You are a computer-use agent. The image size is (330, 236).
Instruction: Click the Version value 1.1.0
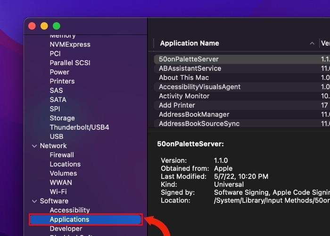(x=221, y=160)
